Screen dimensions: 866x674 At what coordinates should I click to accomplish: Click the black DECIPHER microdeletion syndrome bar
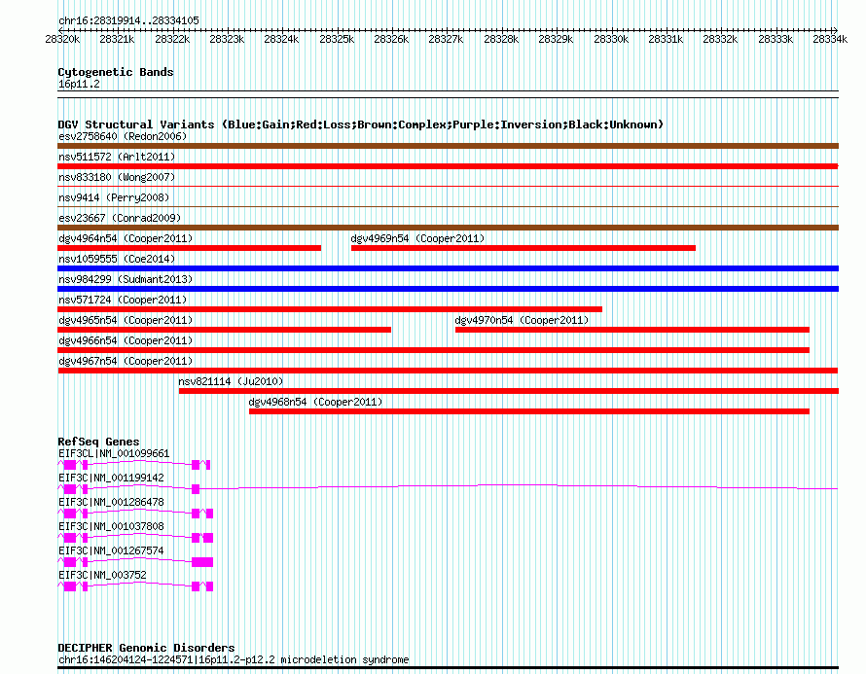[448, 668]
